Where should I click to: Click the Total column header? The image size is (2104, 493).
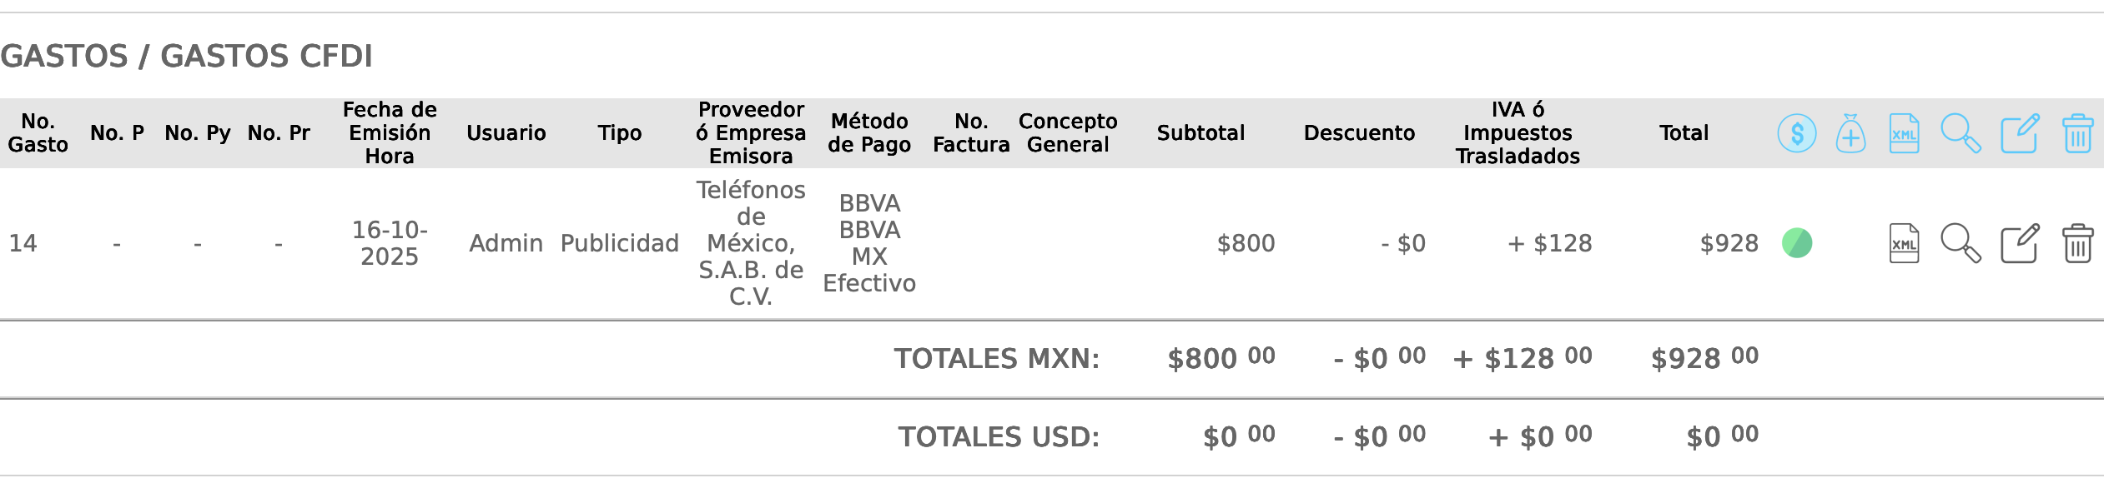coord(1684,133)
